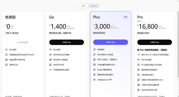Switch to the Business plans tab
The width and height of the screenshot is (179, 97).
coord(94,6)
